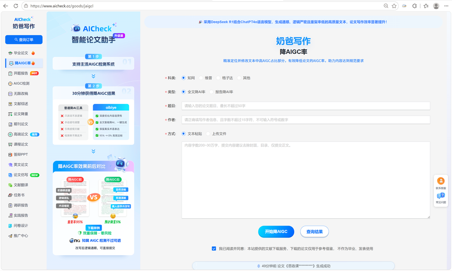Click the 联系客服 support icon

440,181
